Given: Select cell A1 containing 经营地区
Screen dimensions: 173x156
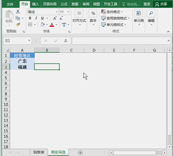Looking at the screenshot, I should point(22,56).
